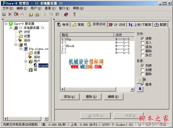Collapse the Serv-U 服务器 tree root
Screen dimensions: 173x128
click(6, 24)
